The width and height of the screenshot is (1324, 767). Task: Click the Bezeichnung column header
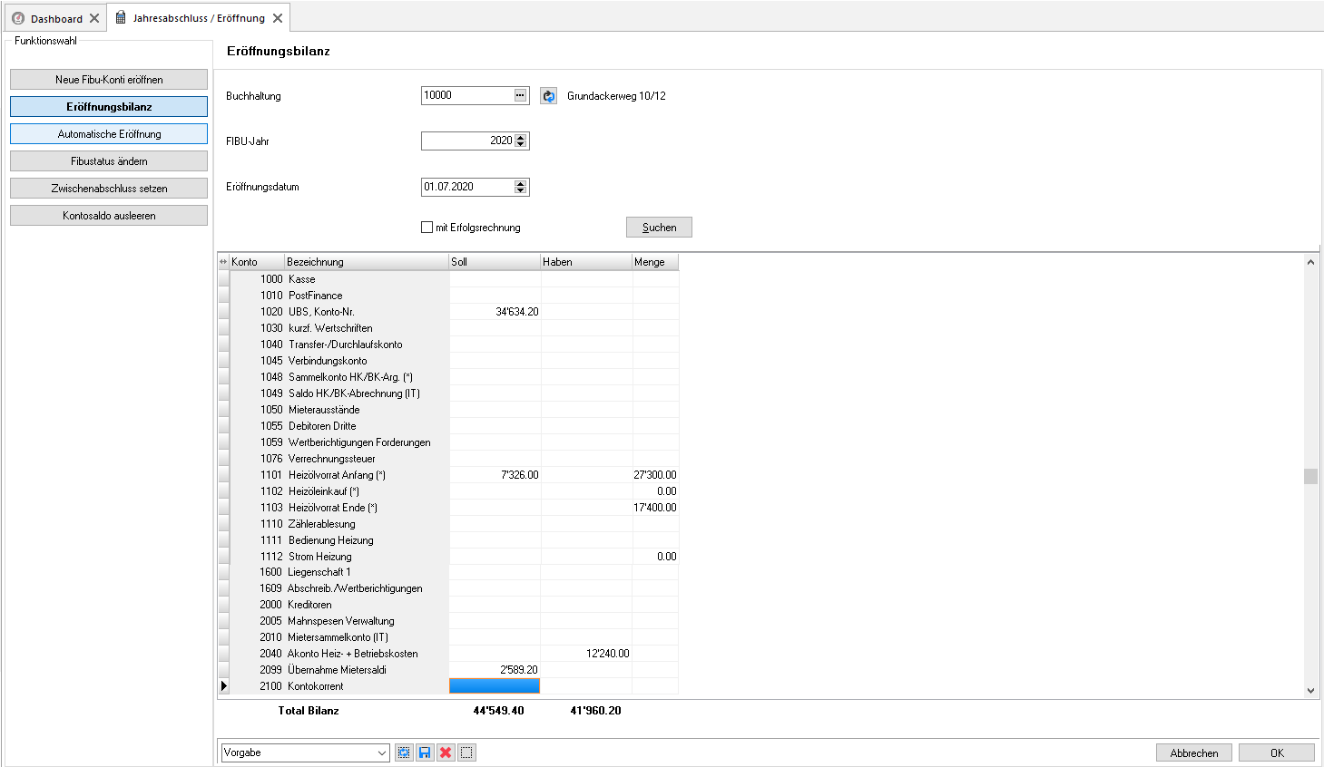pyautogui.click(x=367, y=262)
